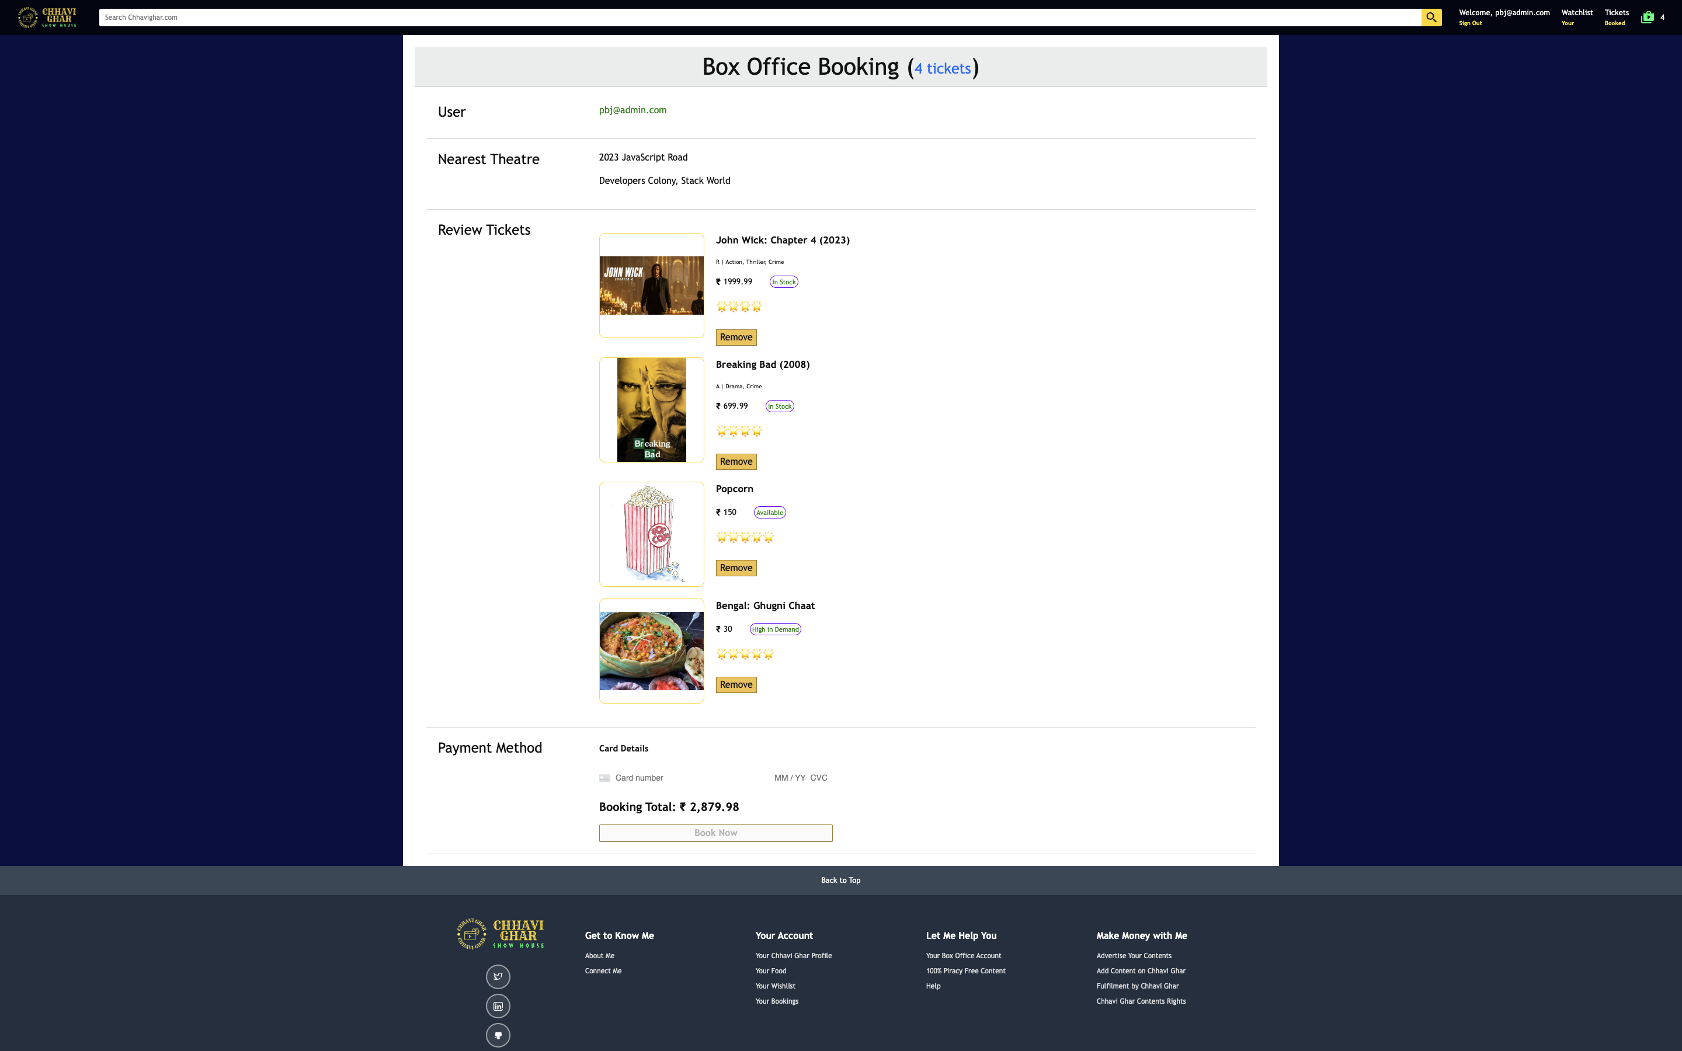Viewport: 1682px width, 1051px height.
Task: Click the card icon in the Card number field
Action: pos(604,778)
